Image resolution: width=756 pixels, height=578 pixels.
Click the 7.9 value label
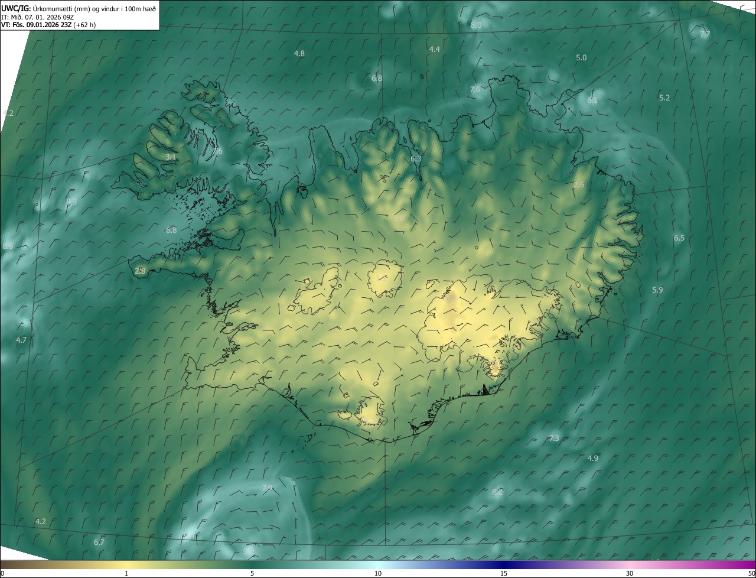point(268,488)
